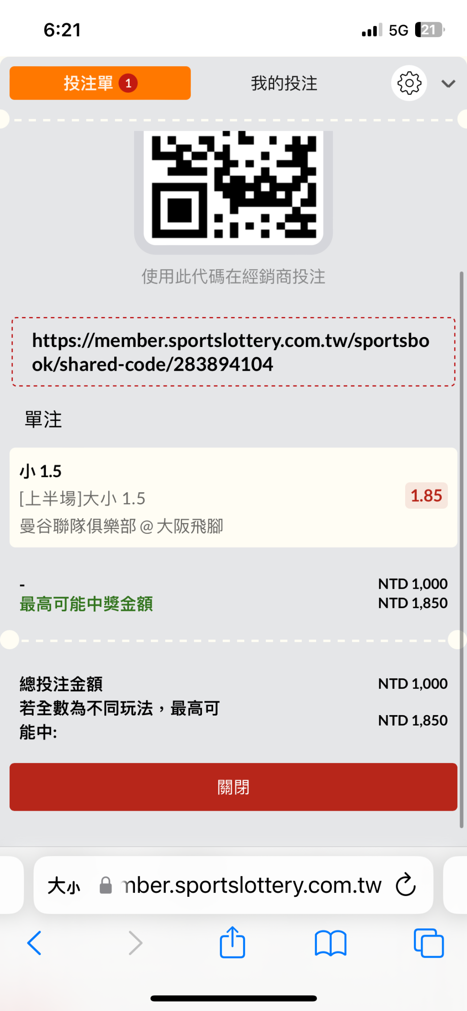Go back with Safari back arrow
This screenshot has height=1011, width=467.
(x=34, y=943)
